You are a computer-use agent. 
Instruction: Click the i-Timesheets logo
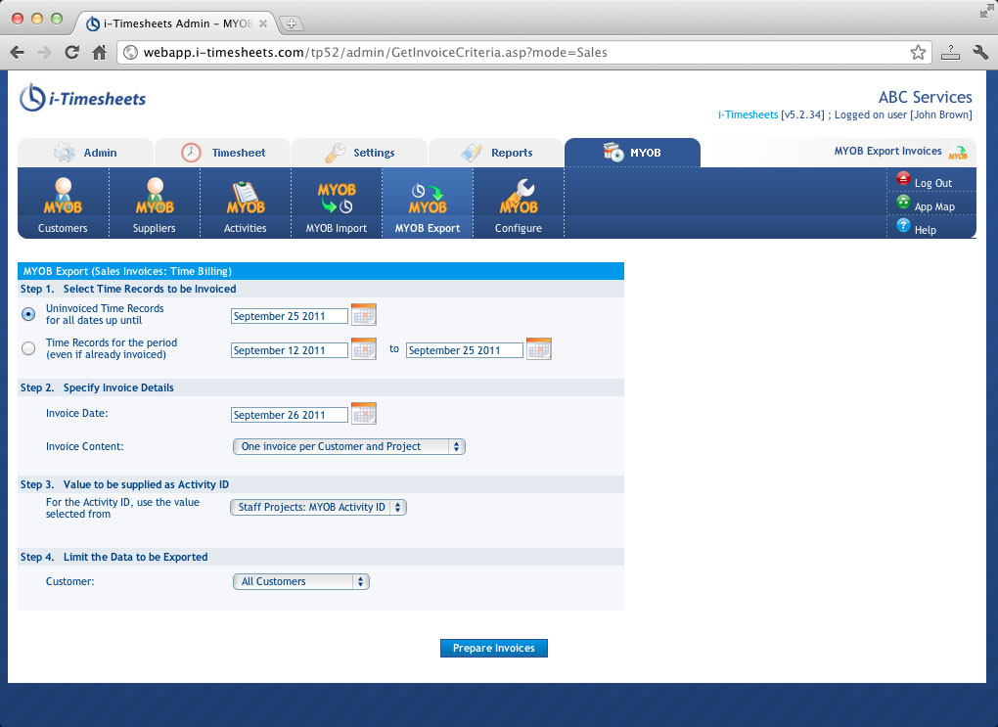point(83,98)
